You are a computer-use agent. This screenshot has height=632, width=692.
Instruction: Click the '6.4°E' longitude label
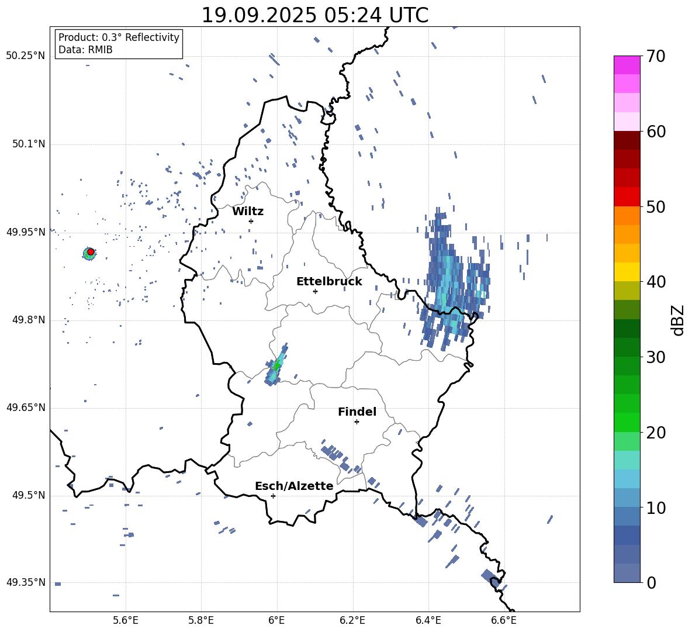click(x=428, y=620)
